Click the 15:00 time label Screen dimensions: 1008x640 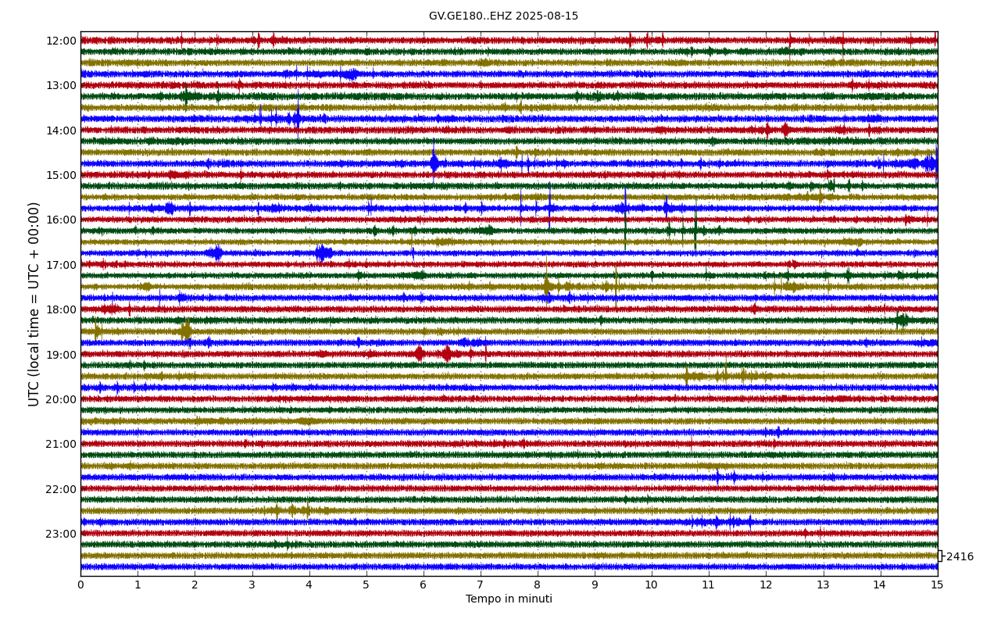(x=61, y=175)
